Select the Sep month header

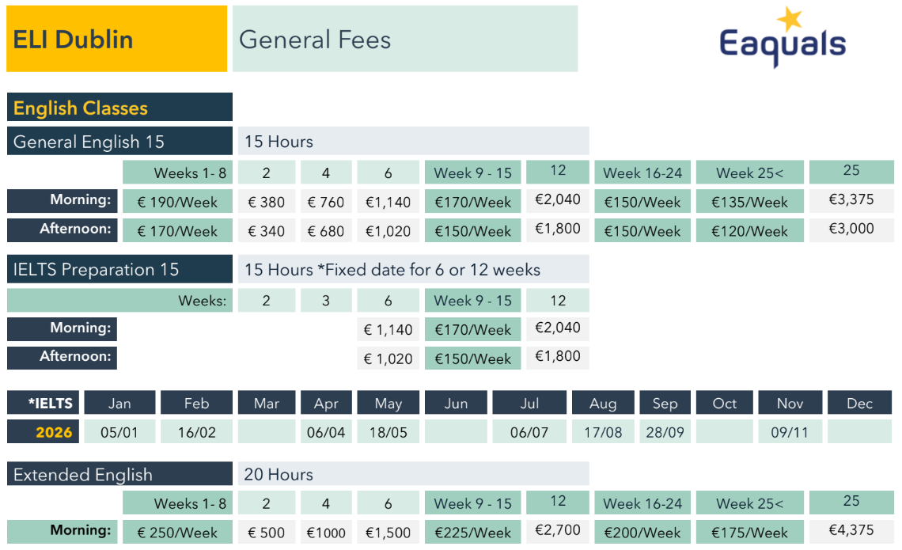pos(665,404)
